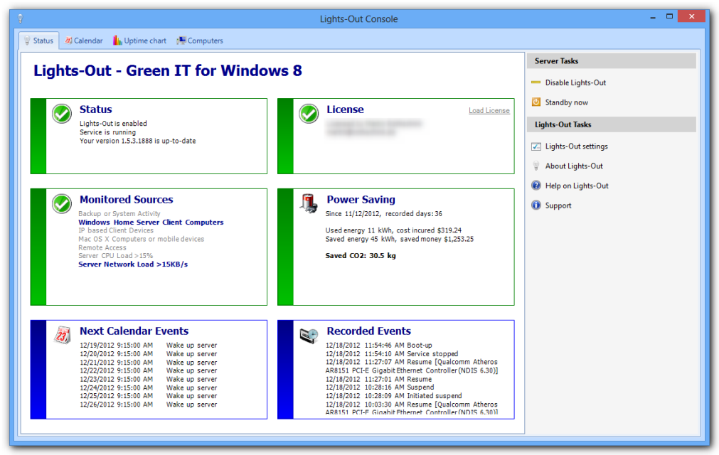This screenshot has width=719, height=455.
Task: Click the green checkmark in License panel
Action: (309, 114)
